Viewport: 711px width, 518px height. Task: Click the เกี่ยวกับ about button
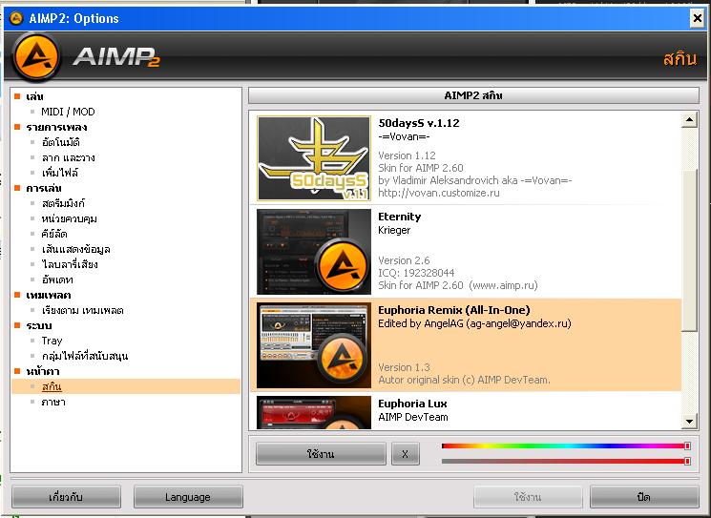click(x=66, y=497)
